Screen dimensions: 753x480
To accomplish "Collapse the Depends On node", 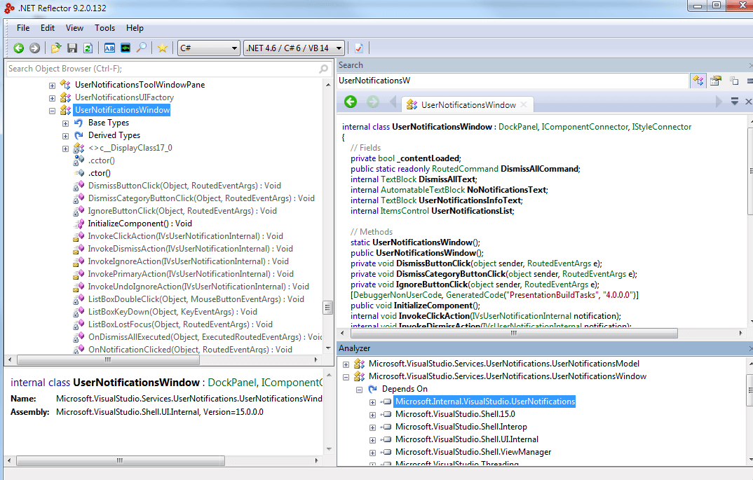I will point(359,390).
